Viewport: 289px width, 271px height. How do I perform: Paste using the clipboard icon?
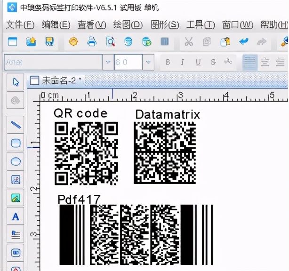225,41
